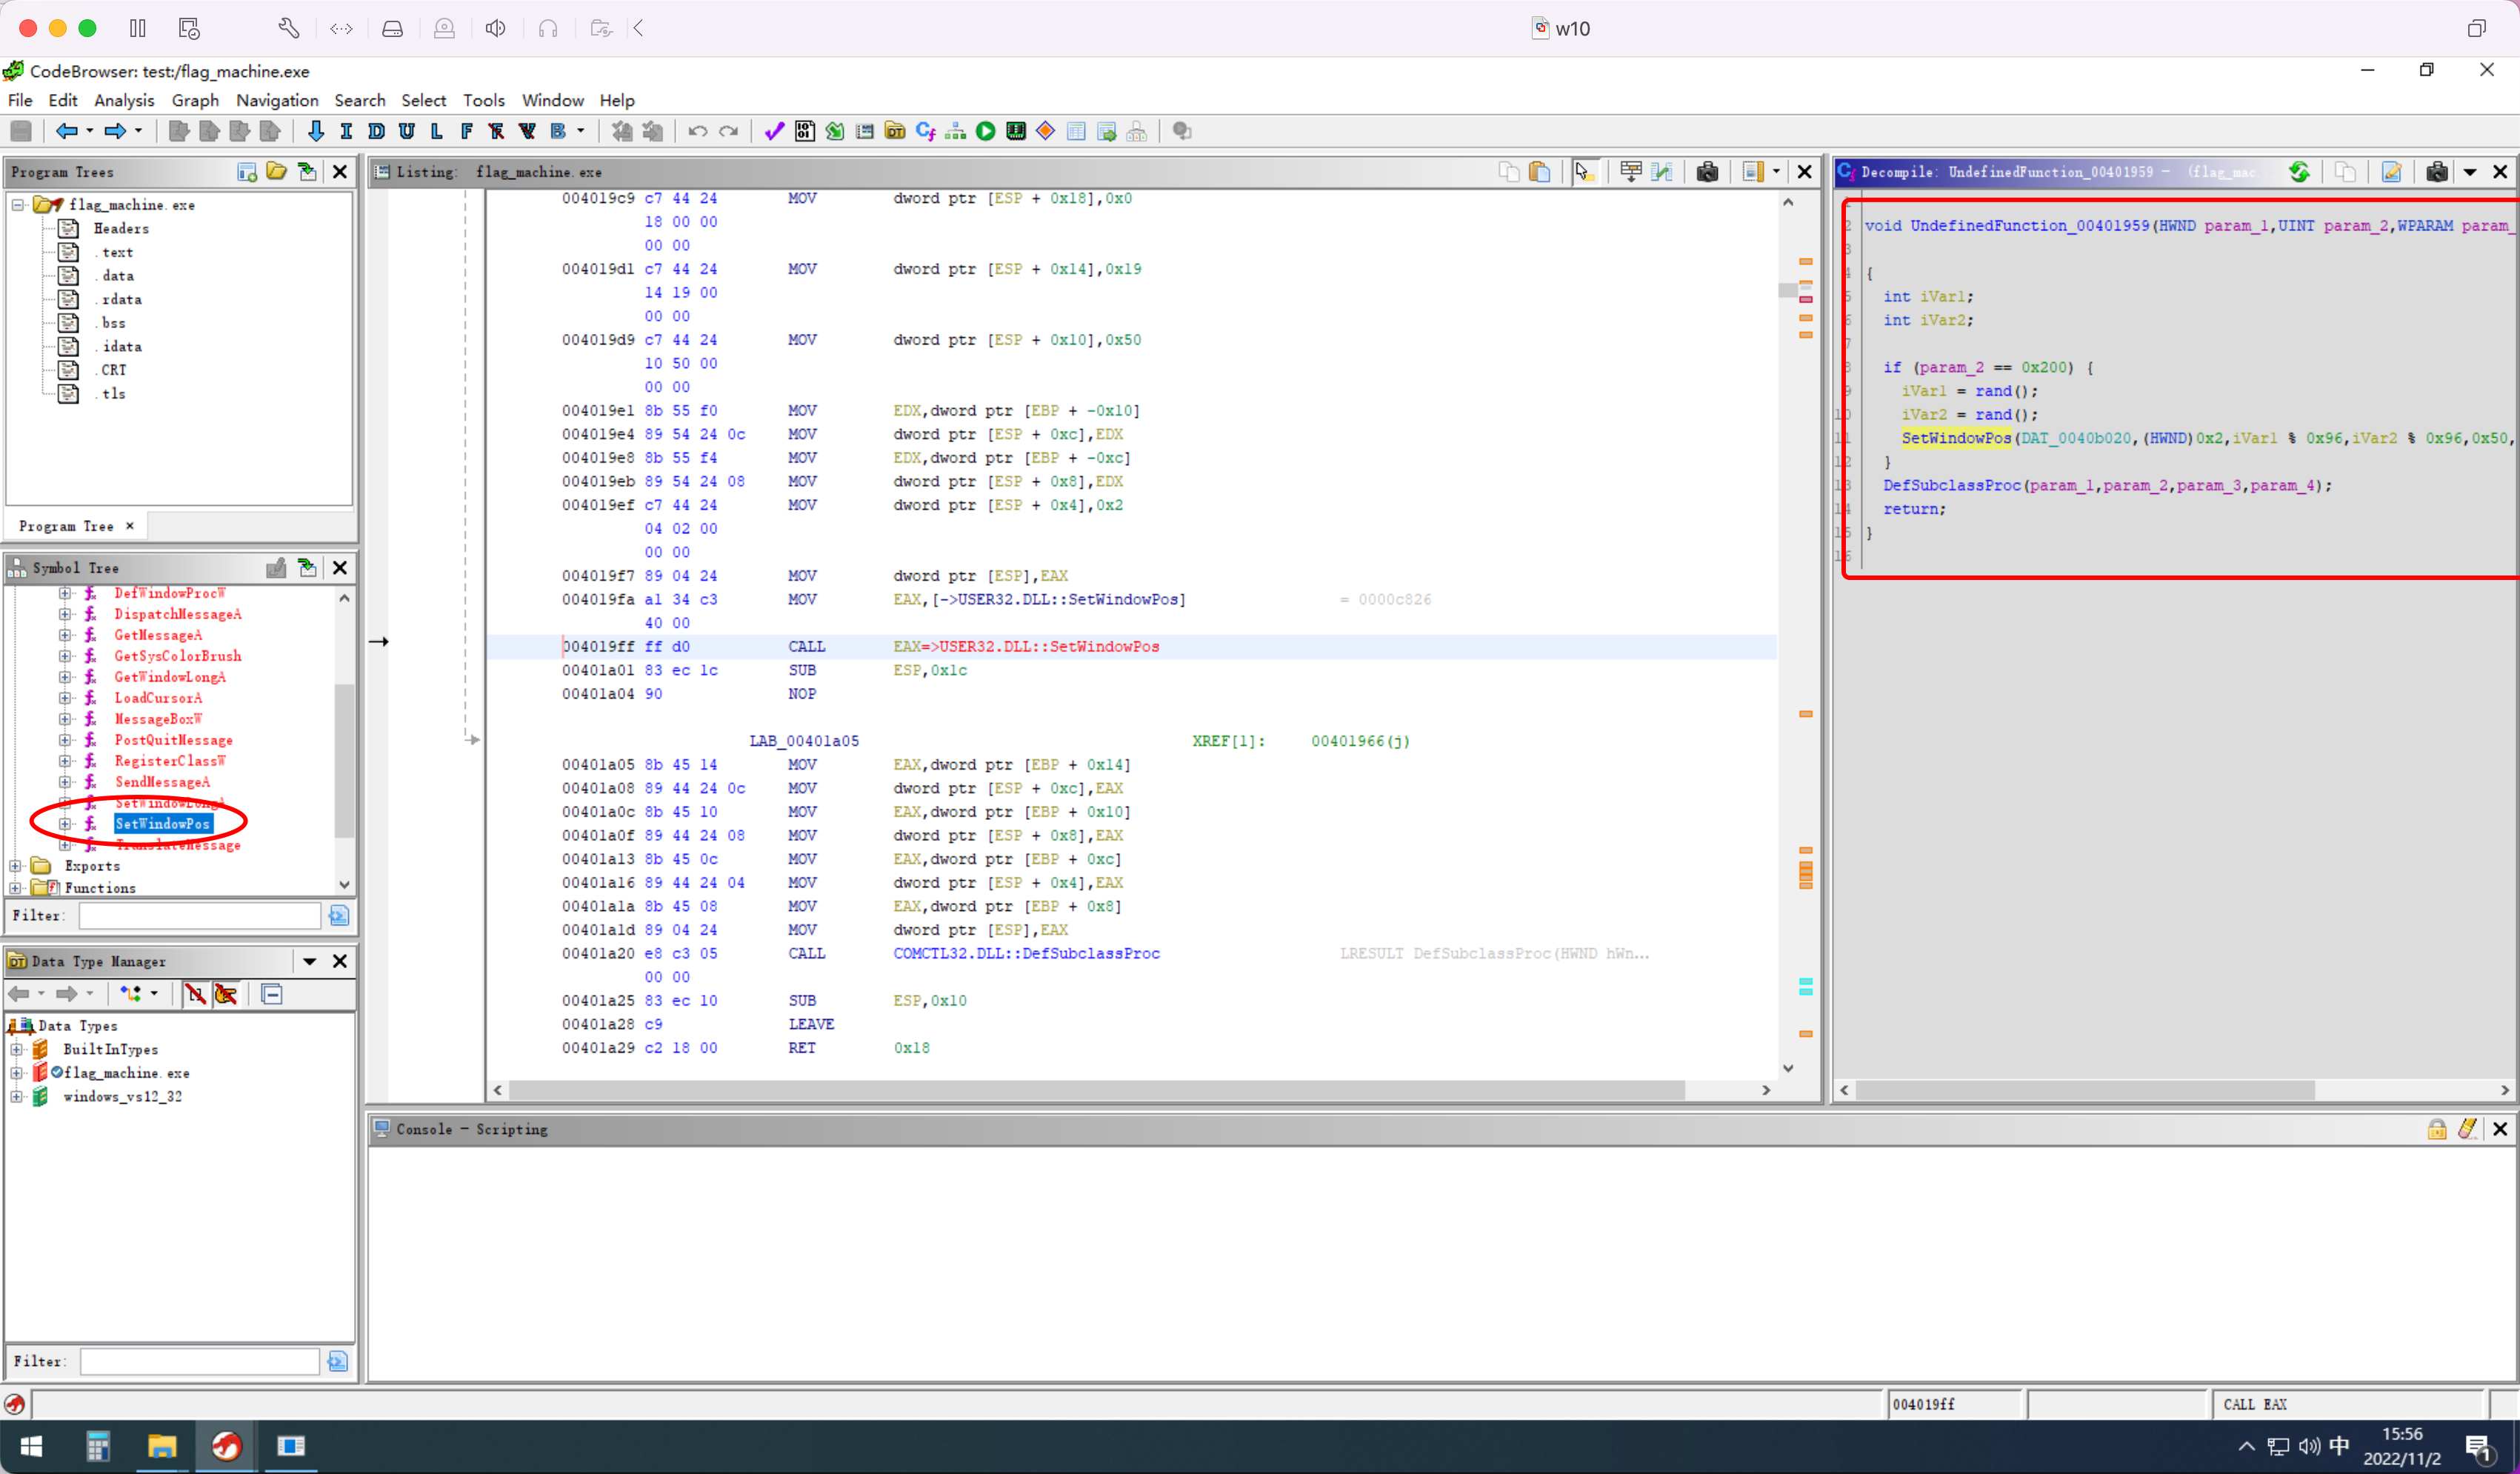Click the edit pencil icon in Decompile header
Image resolution: width=2520 pixels, height=1474 pixels.
[x=2391, y=172]
